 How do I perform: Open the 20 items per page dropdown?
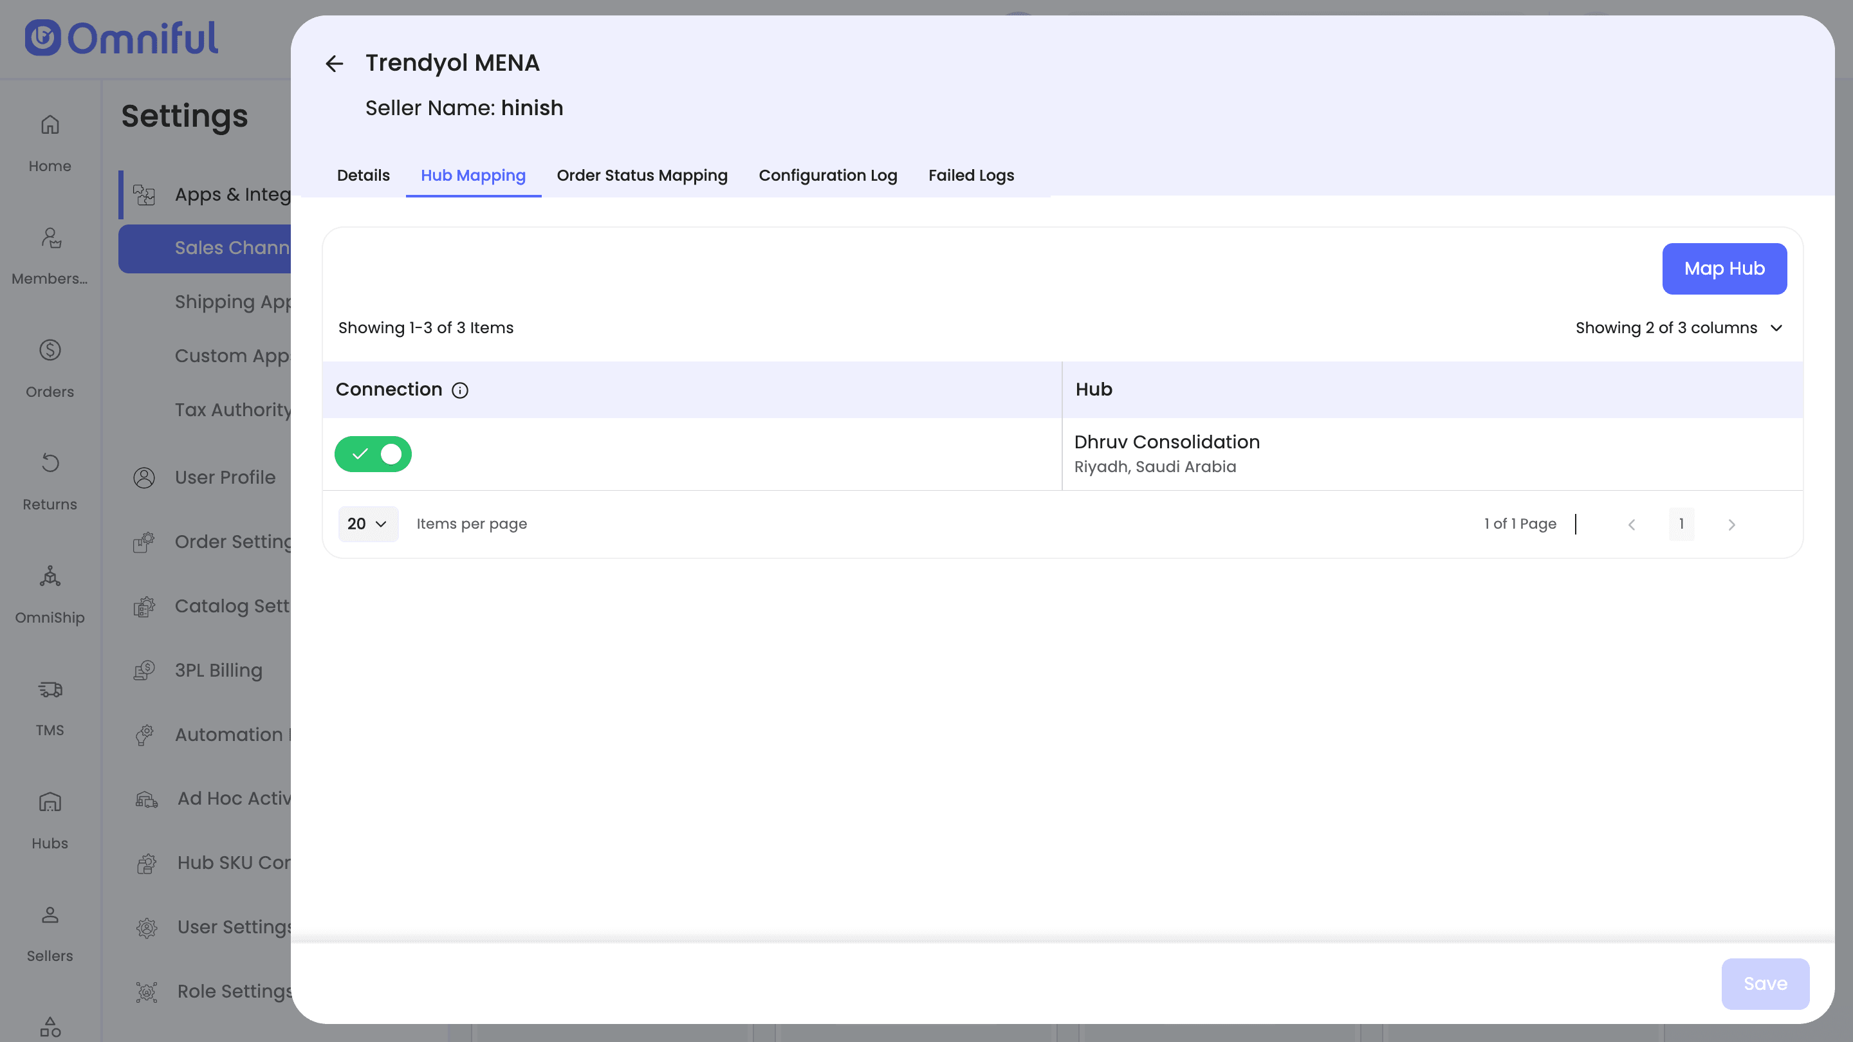coord(367,524)
